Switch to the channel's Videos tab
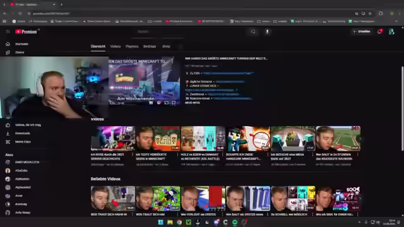Image resolution: width=404 pixels, height=227 pixels. 115,47
